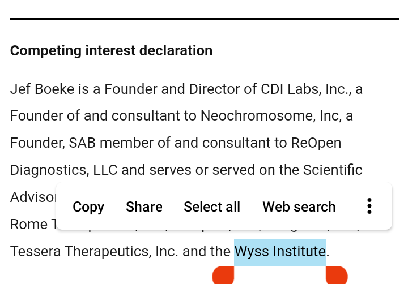This screenshot has width=408, height=284.
Task: Click the highlighted Wyss Institute text
Action: pos(280,251)
